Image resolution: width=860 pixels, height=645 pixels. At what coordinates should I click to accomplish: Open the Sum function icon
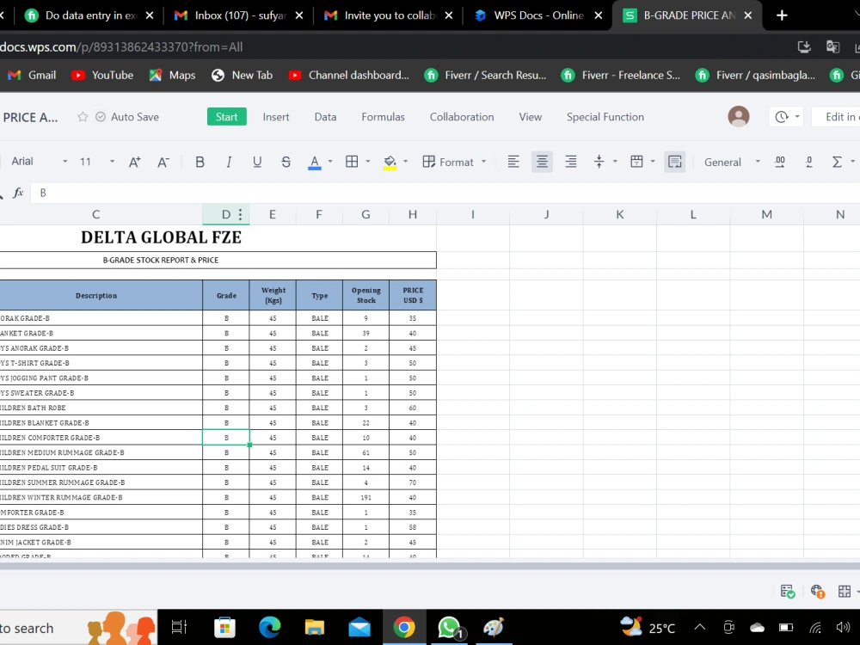[838, 162]
